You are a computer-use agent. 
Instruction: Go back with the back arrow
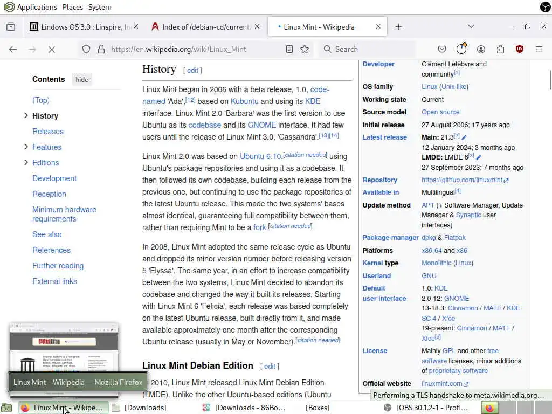click(13, 49)
